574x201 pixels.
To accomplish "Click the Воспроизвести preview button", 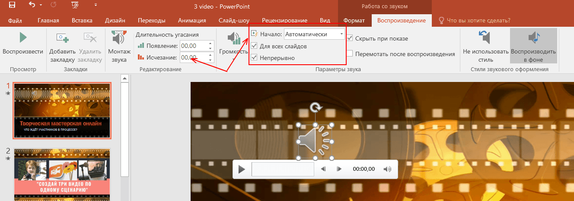I will 23,44.
